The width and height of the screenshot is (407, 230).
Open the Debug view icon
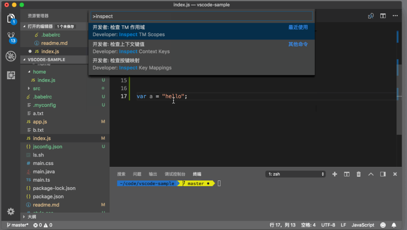[x=11, y=56]
